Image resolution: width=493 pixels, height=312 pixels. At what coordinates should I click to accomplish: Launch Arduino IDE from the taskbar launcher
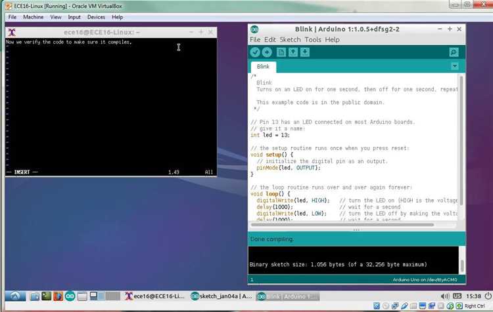(70, 296)
